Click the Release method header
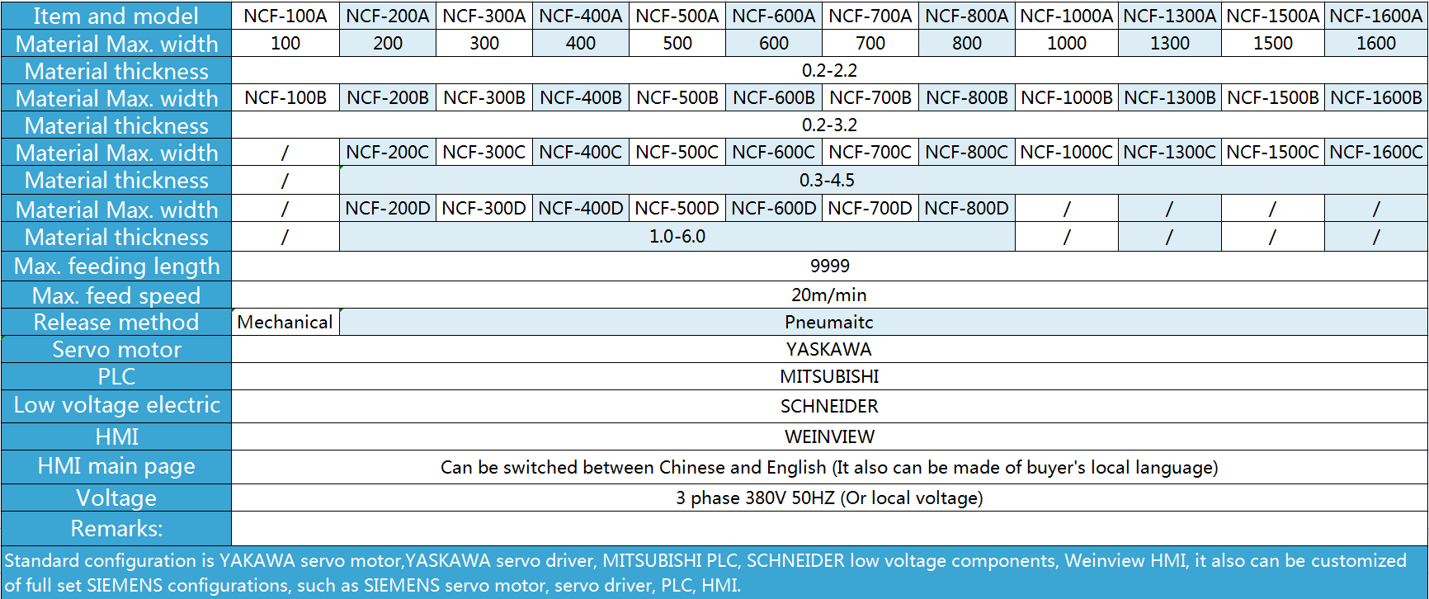1429x599 pixels. (x=116, y=322)
